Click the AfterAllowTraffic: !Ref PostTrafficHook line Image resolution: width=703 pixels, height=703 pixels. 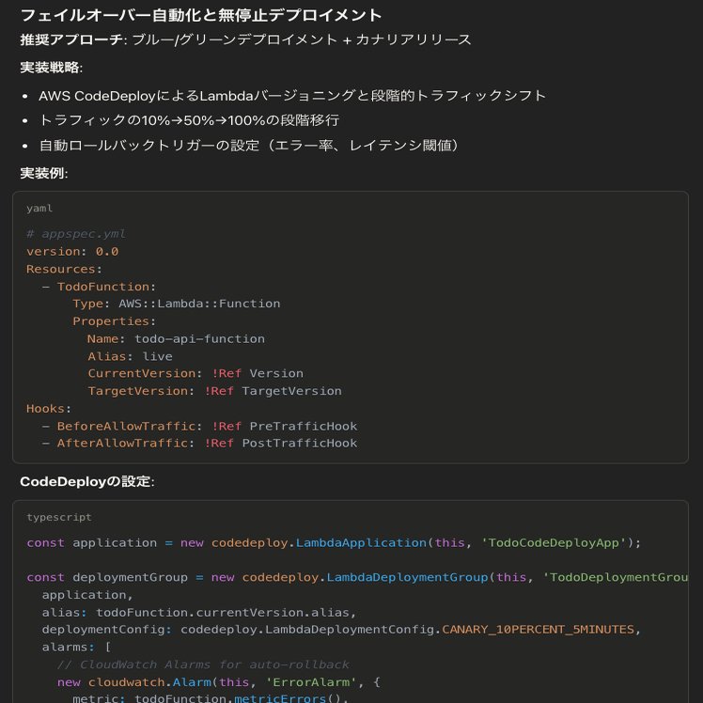point(199,443)
